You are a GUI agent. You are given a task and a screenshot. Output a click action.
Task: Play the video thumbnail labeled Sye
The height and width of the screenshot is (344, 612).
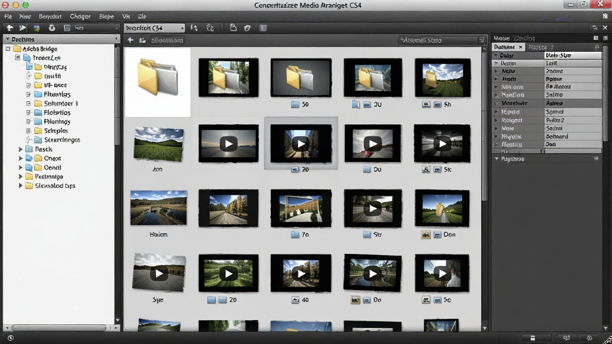click(159, 273)
